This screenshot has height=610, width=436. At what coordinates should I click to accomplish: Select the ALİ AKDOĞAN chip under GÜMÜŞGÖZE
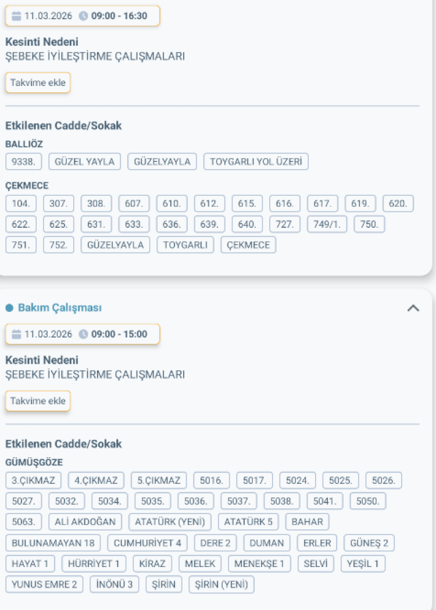[84, 522]
